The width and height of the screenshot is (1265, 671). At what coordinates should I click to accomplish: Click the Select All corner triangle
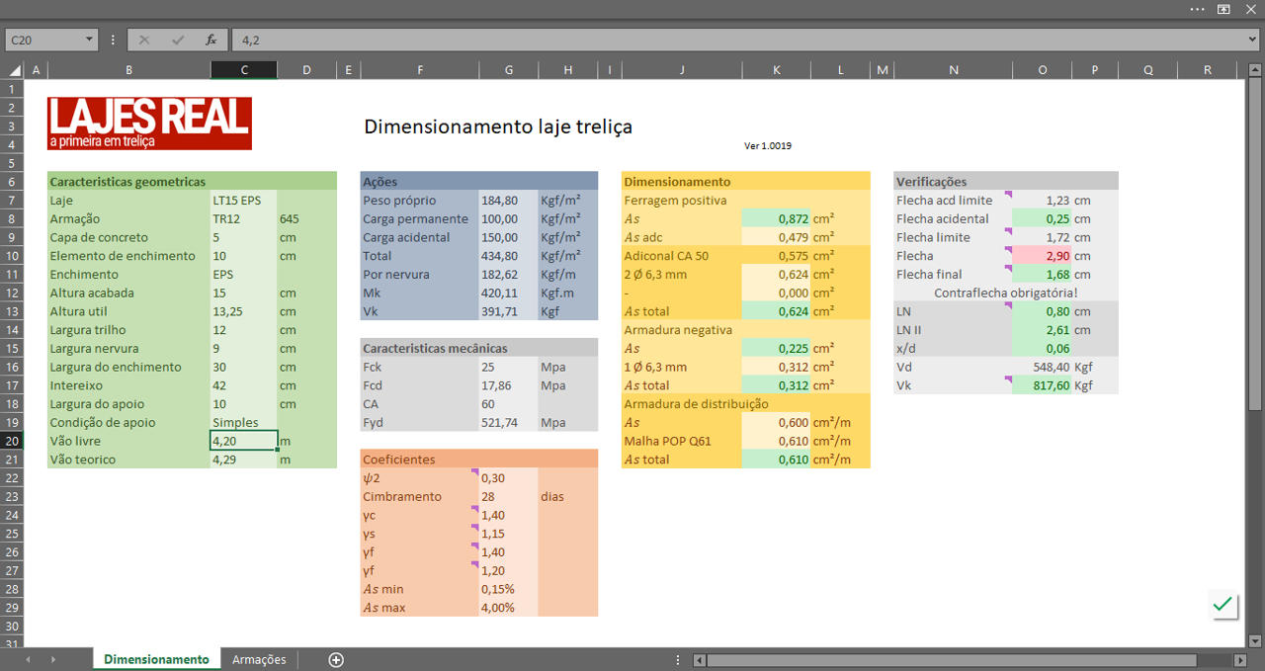tap(14, 70)
